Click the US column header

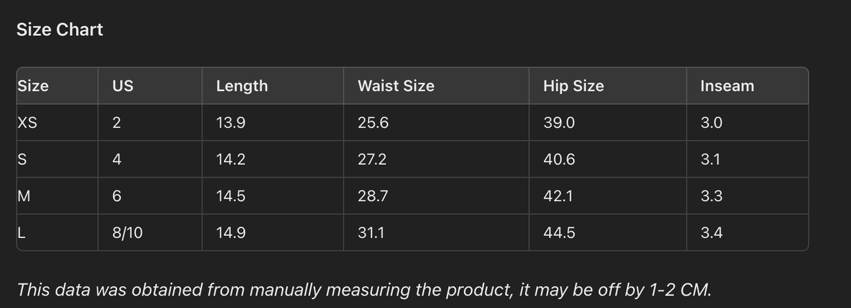point(122,86)
